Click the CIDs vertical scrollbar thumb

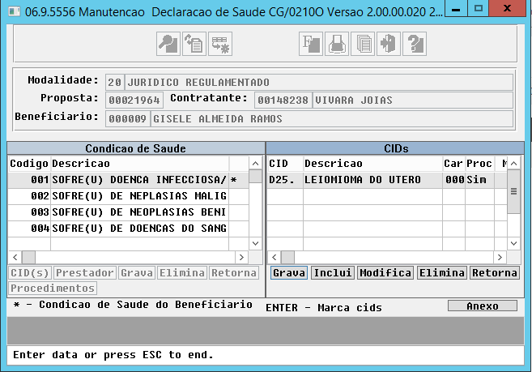[513, 191]
